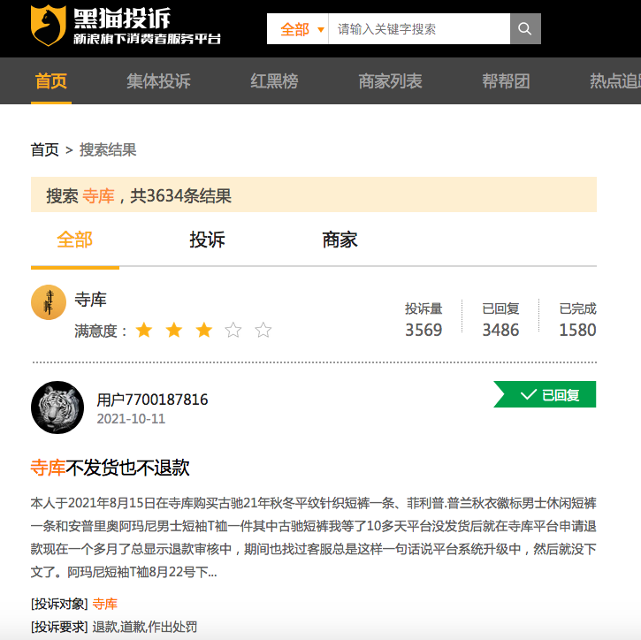Open the 全部 search category dropdown

pyautogui.click(x=298, y=28)
